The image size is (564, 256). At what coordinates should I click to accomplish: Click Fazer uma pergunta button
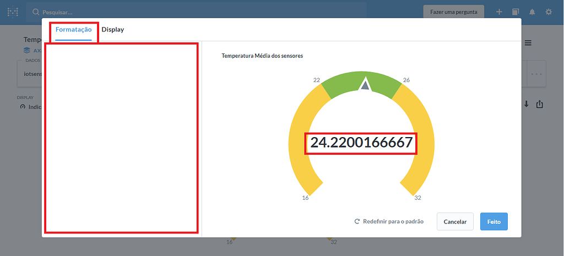pyautogui.click(x=453, y=12)
